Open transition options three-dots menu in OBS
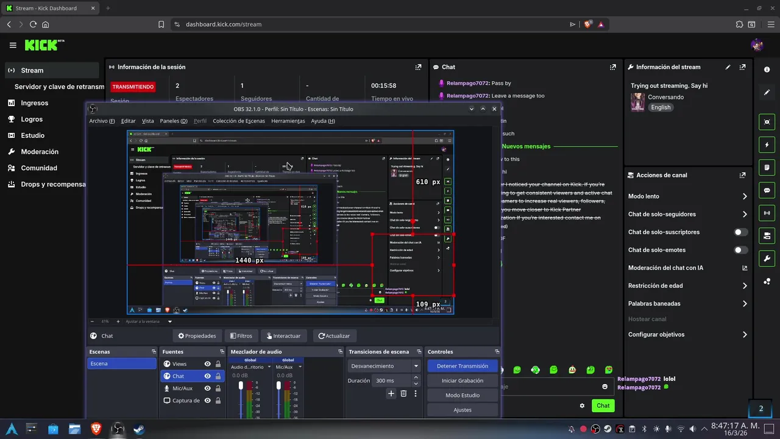This screenshot has width=780, height=439. (416, 394)
